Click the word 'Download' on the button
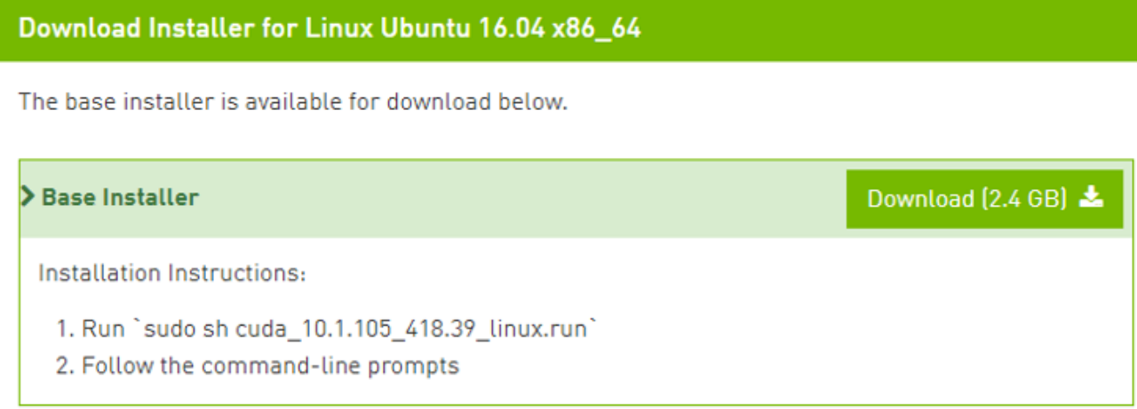The image size is (1137, 409). (x=920, y=199)
